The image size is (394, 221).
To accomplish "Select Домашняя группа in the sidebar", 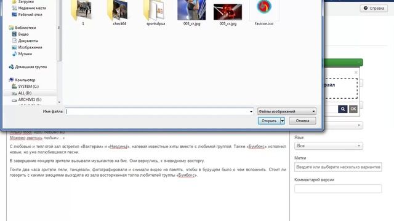I will point(31,67).
